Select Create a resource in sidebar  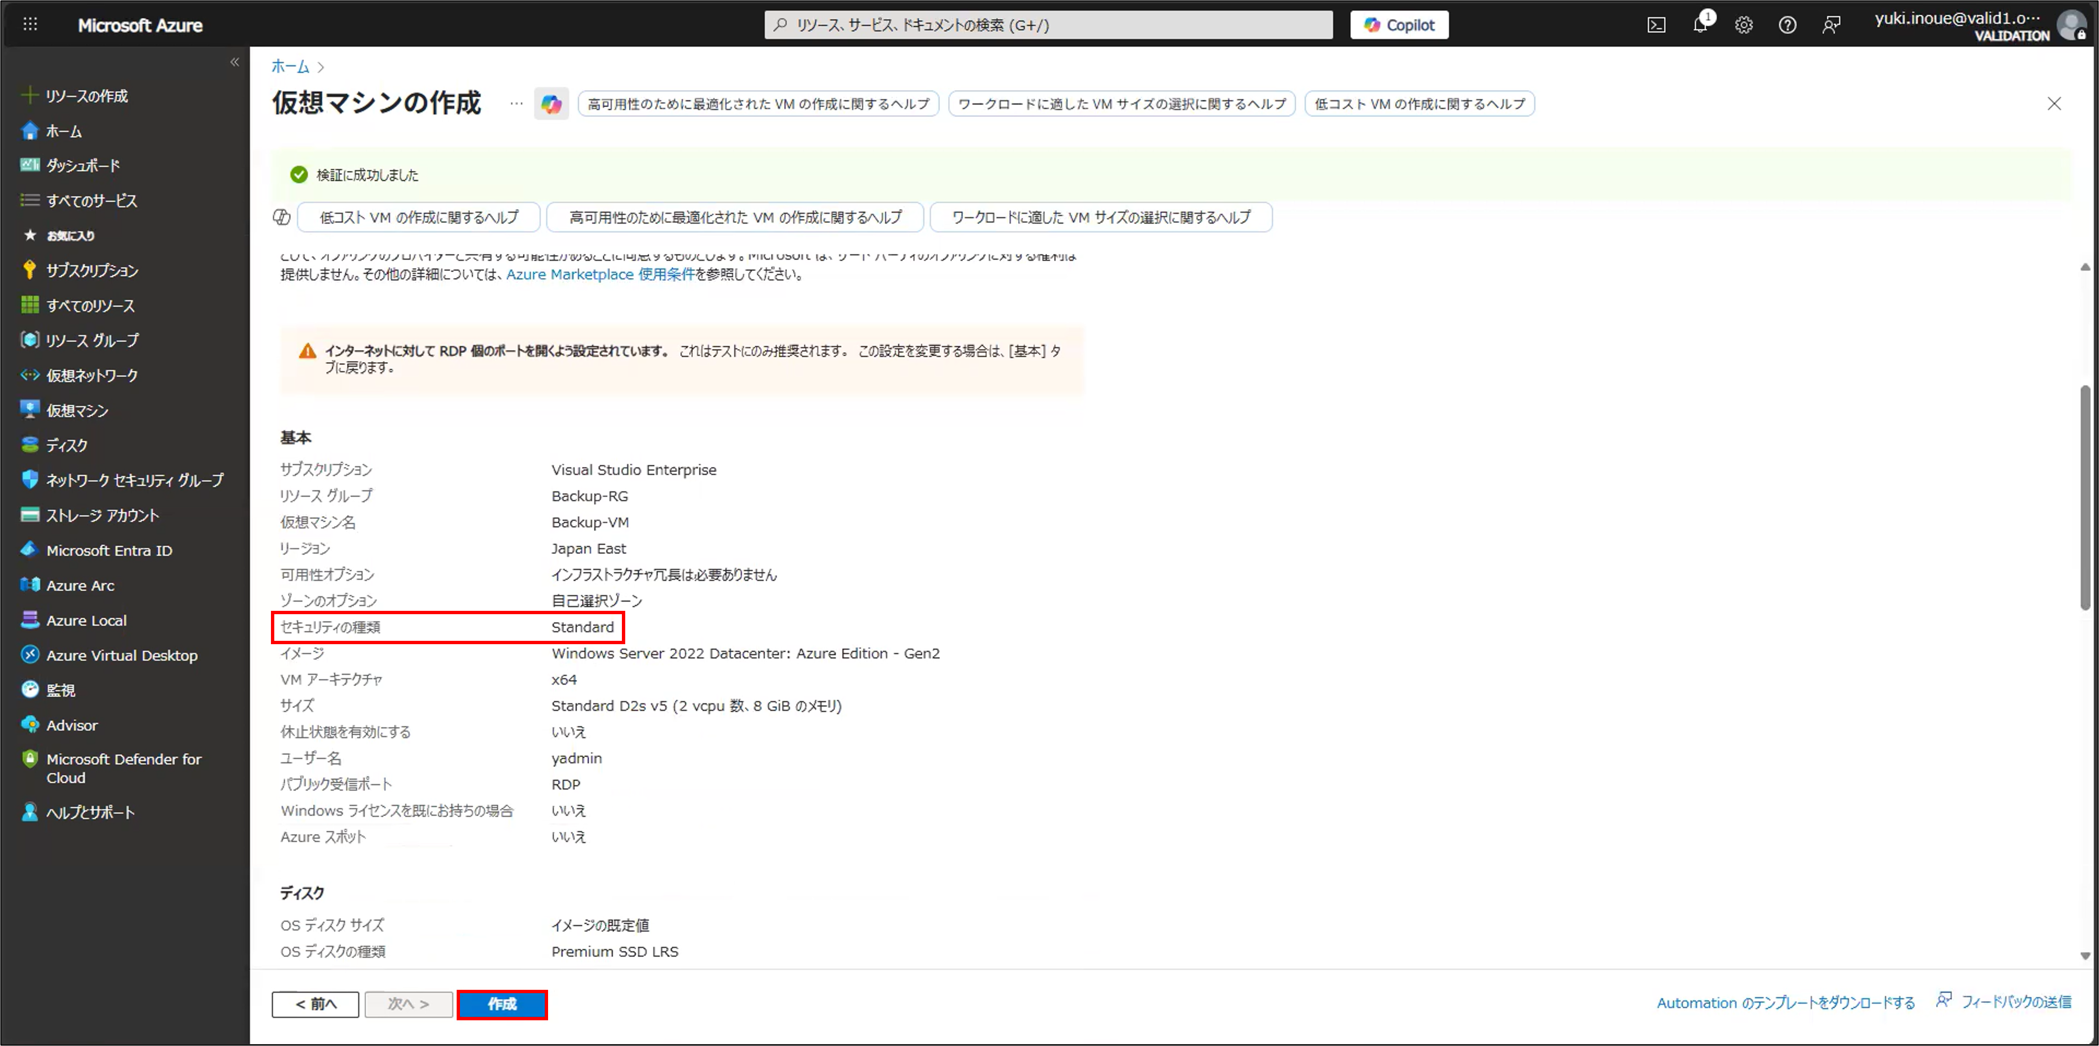pyautogui.click(x=86, y=96)
